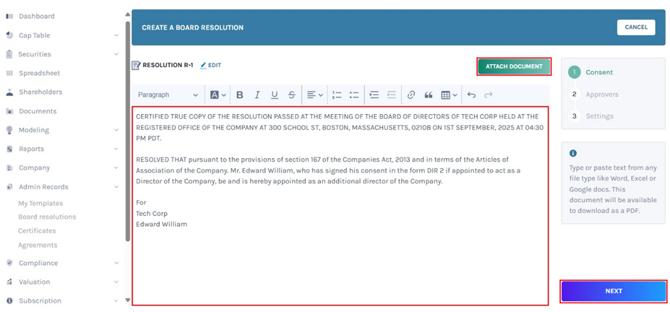Select the Approvers step

coord(594,94)
